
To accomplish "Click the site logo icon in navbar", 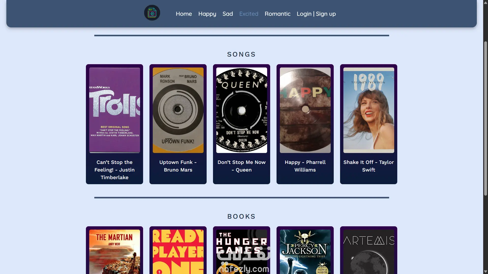I will click(x=152, y=13).
